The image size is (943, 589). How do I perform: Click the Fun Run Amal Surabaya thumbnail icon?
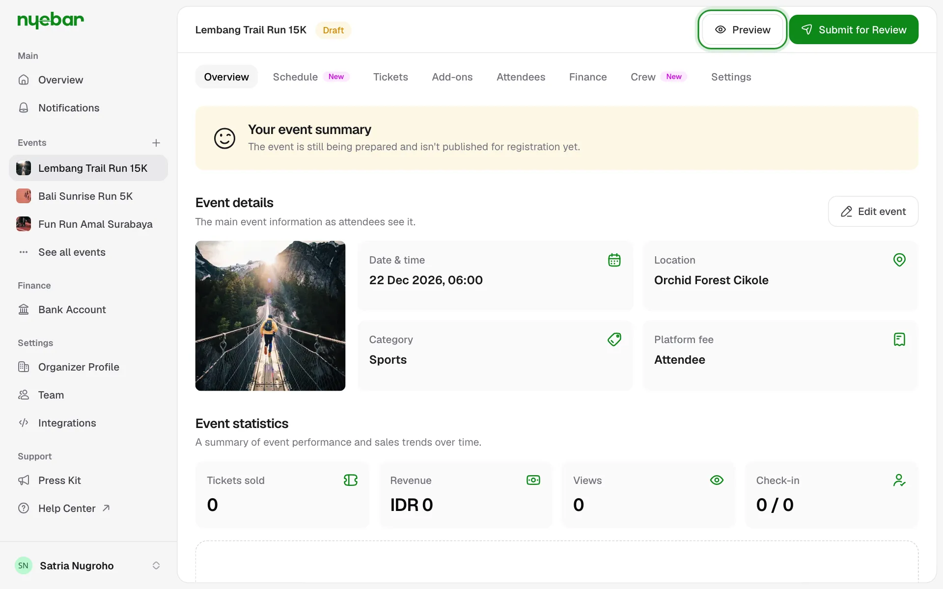tap(24, 224)
